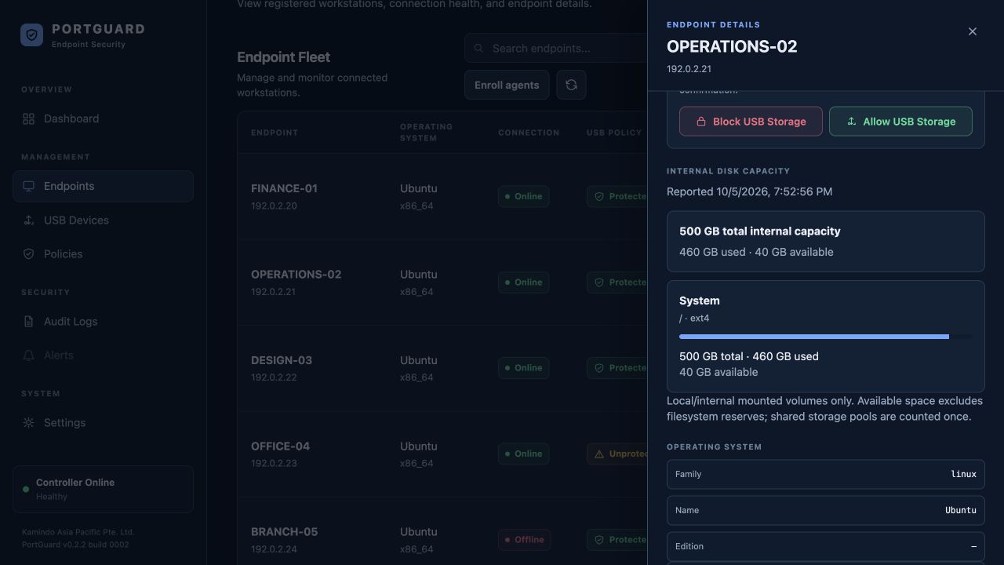Click the Reported 10/5/2026 timestamp
The height and width of the screenshot is (565, 1004).
[749, 191]
